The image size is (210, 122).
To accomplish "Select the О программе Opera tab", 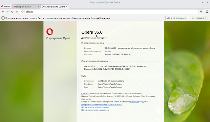I will 54,7.
